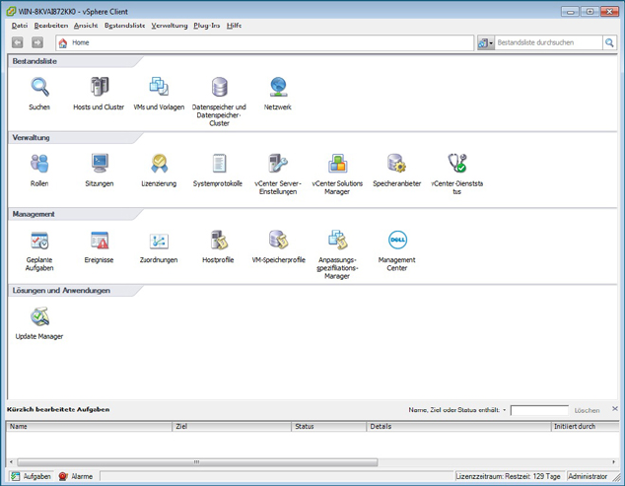The height and width of the screenshot is (486, 625).
Task: Open VM-Speicherprofile
Action: [x=278, y=240]
